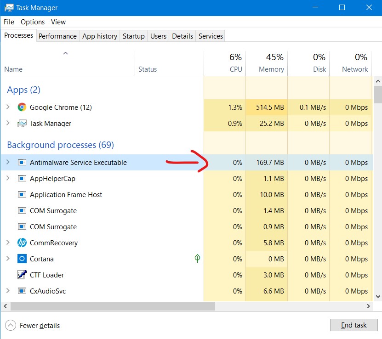Screen dimensions: 382x339
Task: Sort by the Disk column header
Action: click(308, 63)
